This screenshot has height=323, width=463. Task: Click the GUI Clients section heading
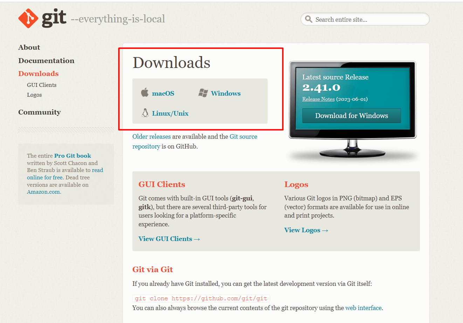(x=162, y=184)
